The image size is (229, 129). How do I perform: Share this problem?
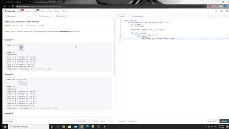[41, 25]
